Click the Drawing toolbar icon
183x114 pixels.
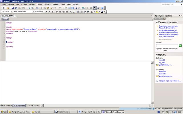click(x=79, y=8)
